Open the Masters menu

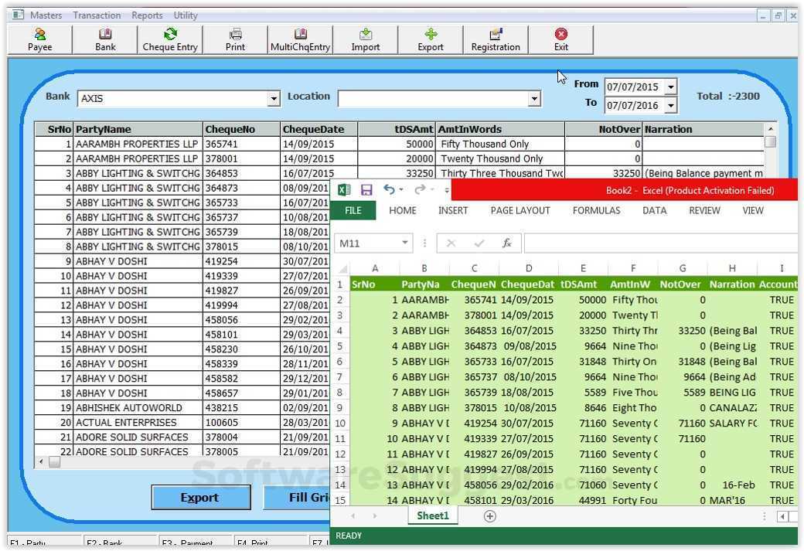click(x=46, y=15)
